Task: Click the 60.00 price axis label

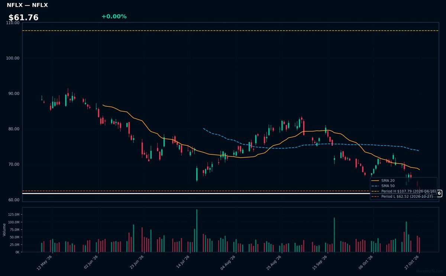Action: (14, 200)
